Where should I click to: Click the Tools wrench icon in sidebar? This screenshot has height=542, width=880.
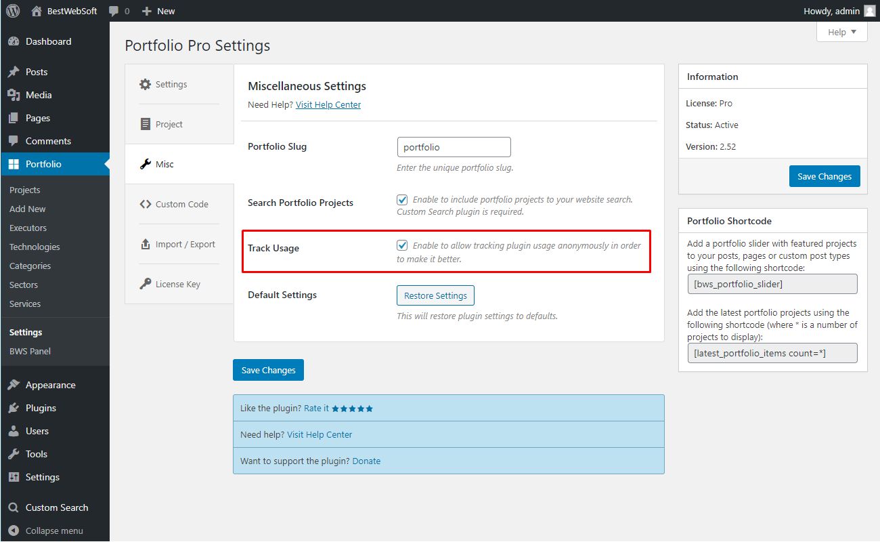click(x=14, y=454)
